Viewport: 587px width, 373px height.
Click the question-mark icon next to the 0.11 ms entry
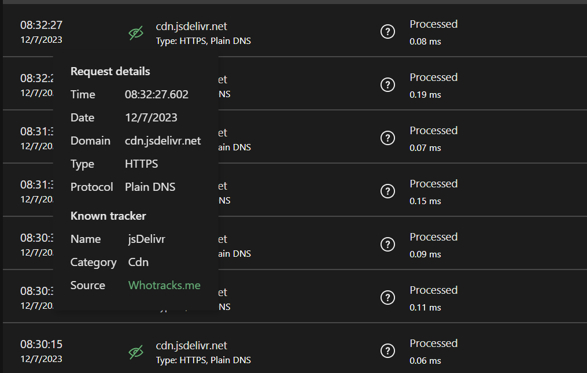tap(387, 297)
